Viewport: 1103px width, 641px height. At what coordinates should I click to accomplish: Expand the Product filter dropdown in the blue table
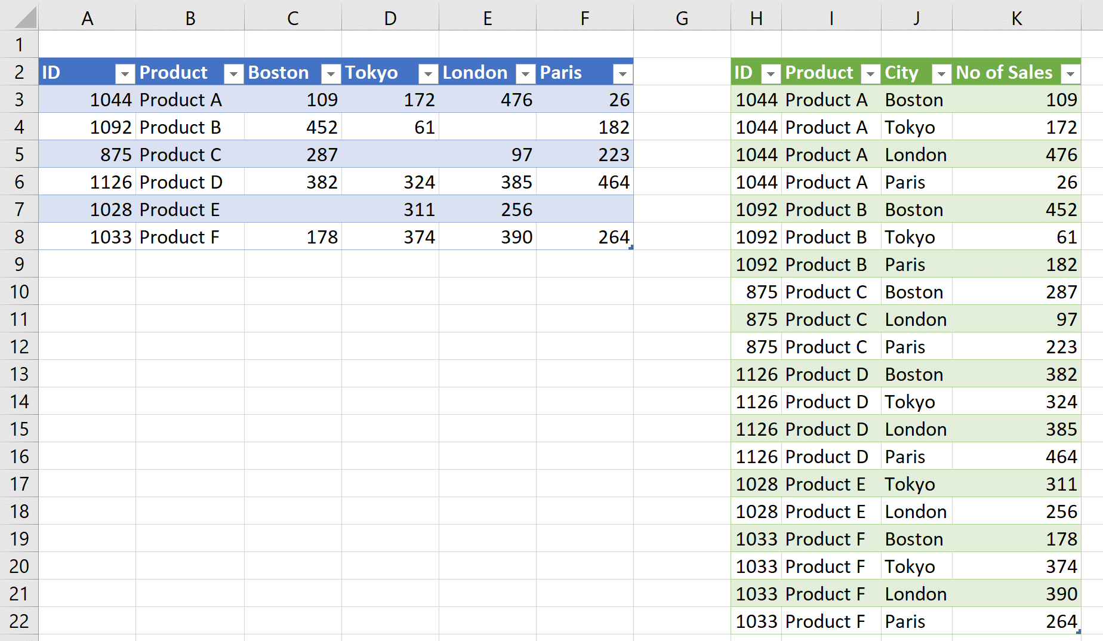[233, 73]
